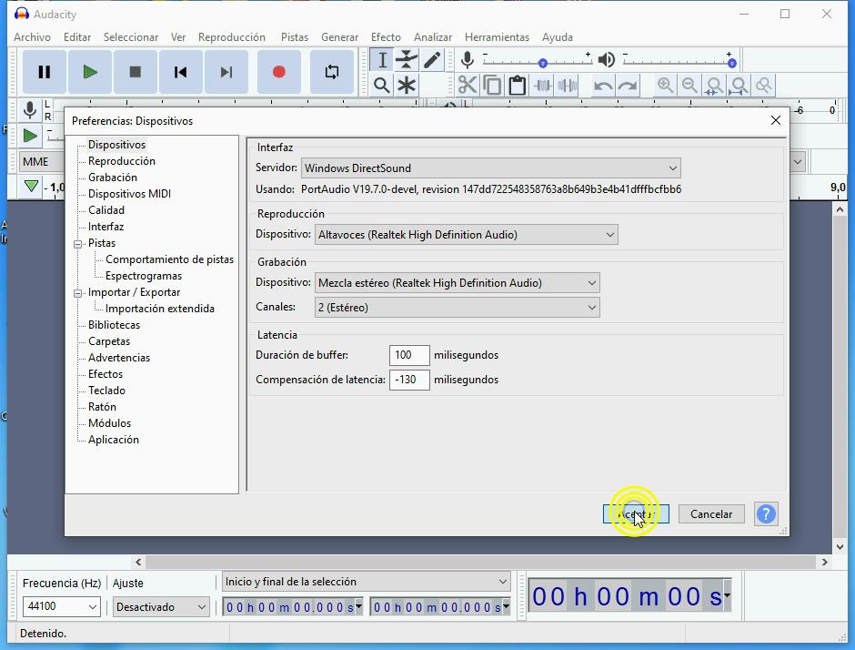Skip to start of project
The height and width of the screenshot is (650, 855).
click(180, 72)
